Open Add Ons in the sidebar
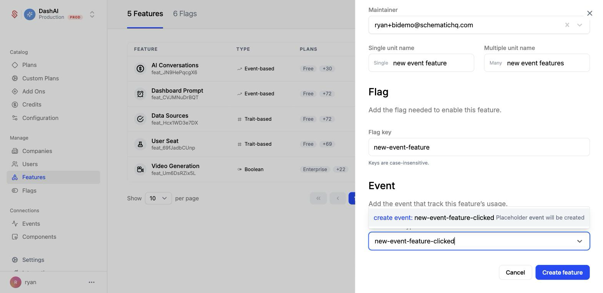The width and height of the screenshot is (603, 293). (x=33, y=91)
